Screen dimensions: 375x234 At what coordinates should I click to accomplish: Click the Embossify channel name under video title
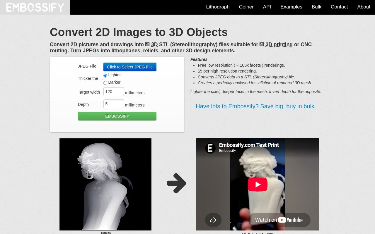tap(227, 151)
